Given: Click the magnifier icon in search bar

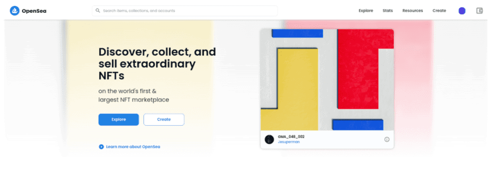Looking at the screenshot, I should click(98, 11).
